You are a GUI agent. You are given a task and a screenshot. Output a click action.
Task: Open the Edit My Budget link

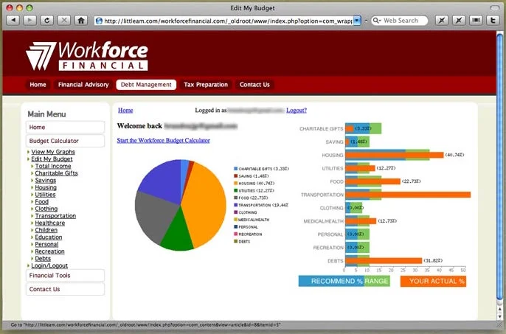pos(52,159)
